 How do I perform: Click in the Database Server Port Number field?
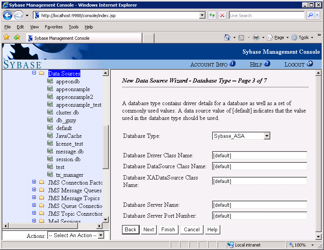pos(260,216)
